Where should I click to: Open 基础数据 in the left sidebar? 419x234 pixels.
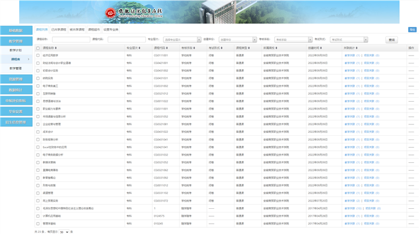tap(16, 30)
